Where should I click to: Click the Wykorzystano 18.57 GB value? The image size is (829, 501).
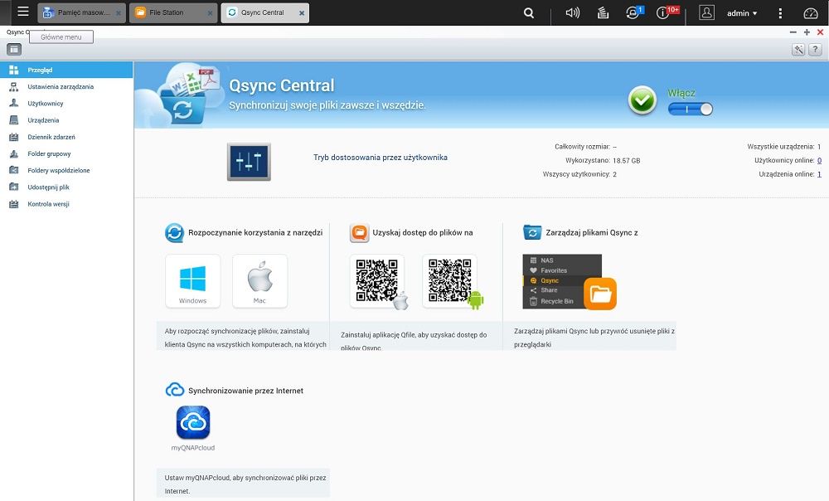pos(627,160)
